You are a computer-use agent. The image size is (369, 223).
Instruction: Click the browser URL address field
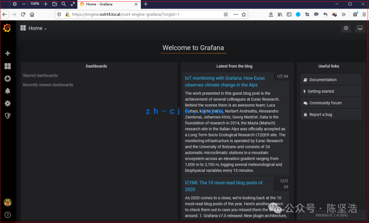[x=146, y=15]
